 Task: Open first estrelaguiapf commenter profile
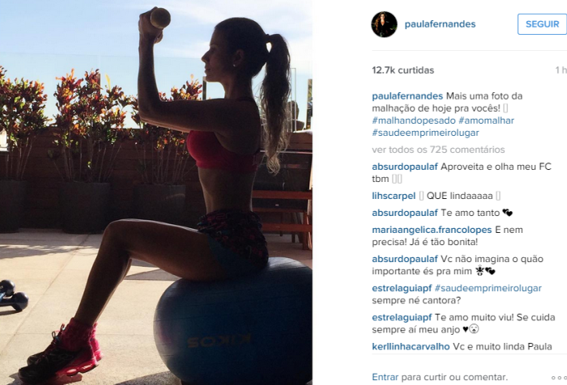click(402, 288)
